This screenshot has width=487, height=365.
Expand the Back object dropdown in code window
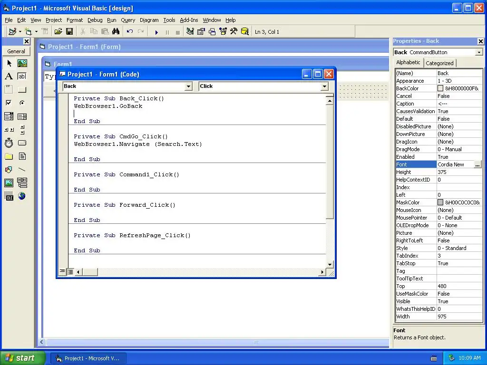tap(188, 86)
